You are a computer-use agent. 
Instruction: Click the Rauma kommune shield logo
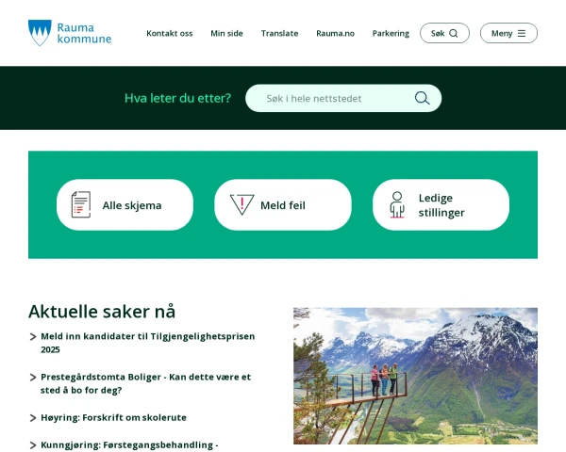(x=40, y=32)
